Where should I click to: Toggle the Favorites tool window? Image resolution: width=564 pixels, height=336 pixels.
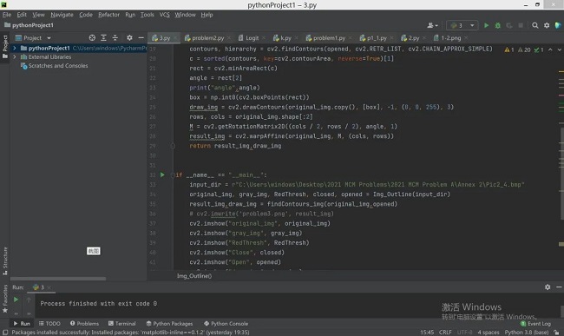click(x=5, y=299)
